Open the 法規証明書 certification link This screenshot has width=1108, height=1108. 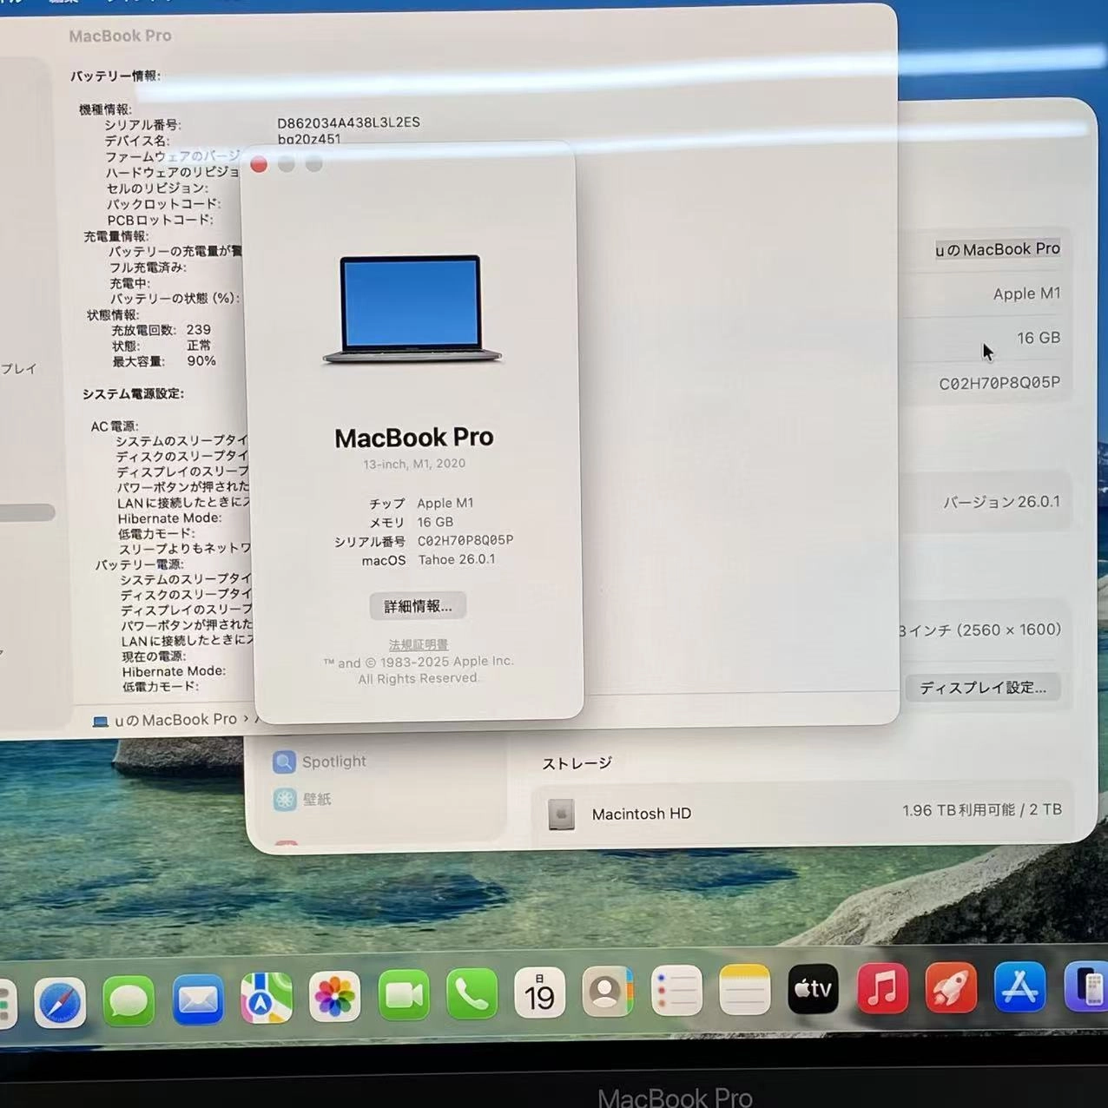click(x=418, y=644)
